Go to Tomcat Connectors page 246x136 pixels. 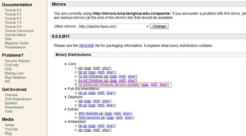(x=19, y=31)
